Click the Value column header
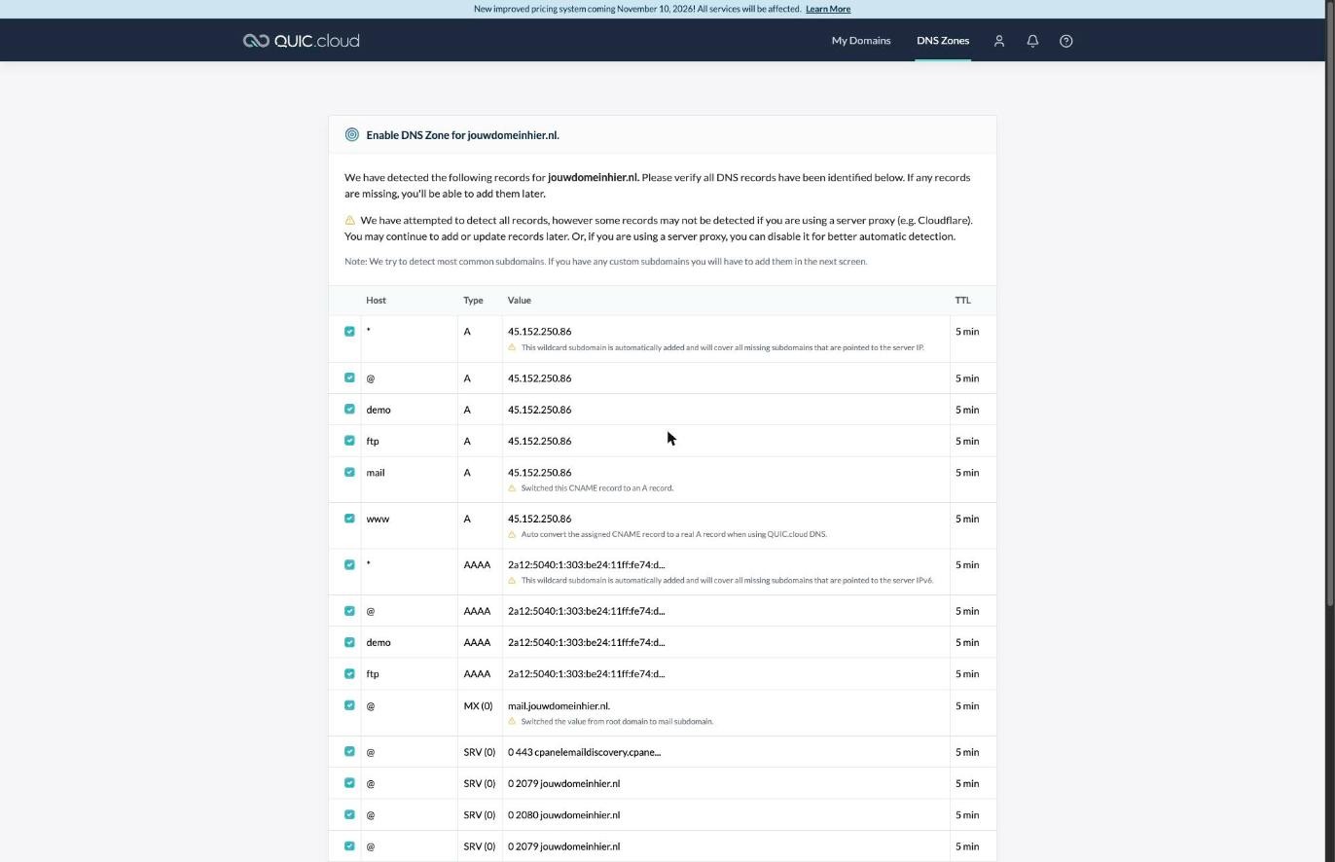The image size is (1335, 862). point(520,301)
